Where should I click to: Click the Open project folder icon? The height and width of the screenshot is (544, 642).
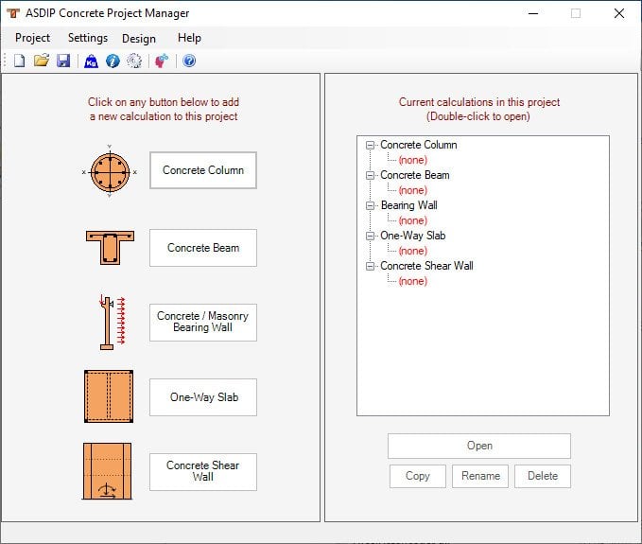pyautogui.click(x=42, y=61)
